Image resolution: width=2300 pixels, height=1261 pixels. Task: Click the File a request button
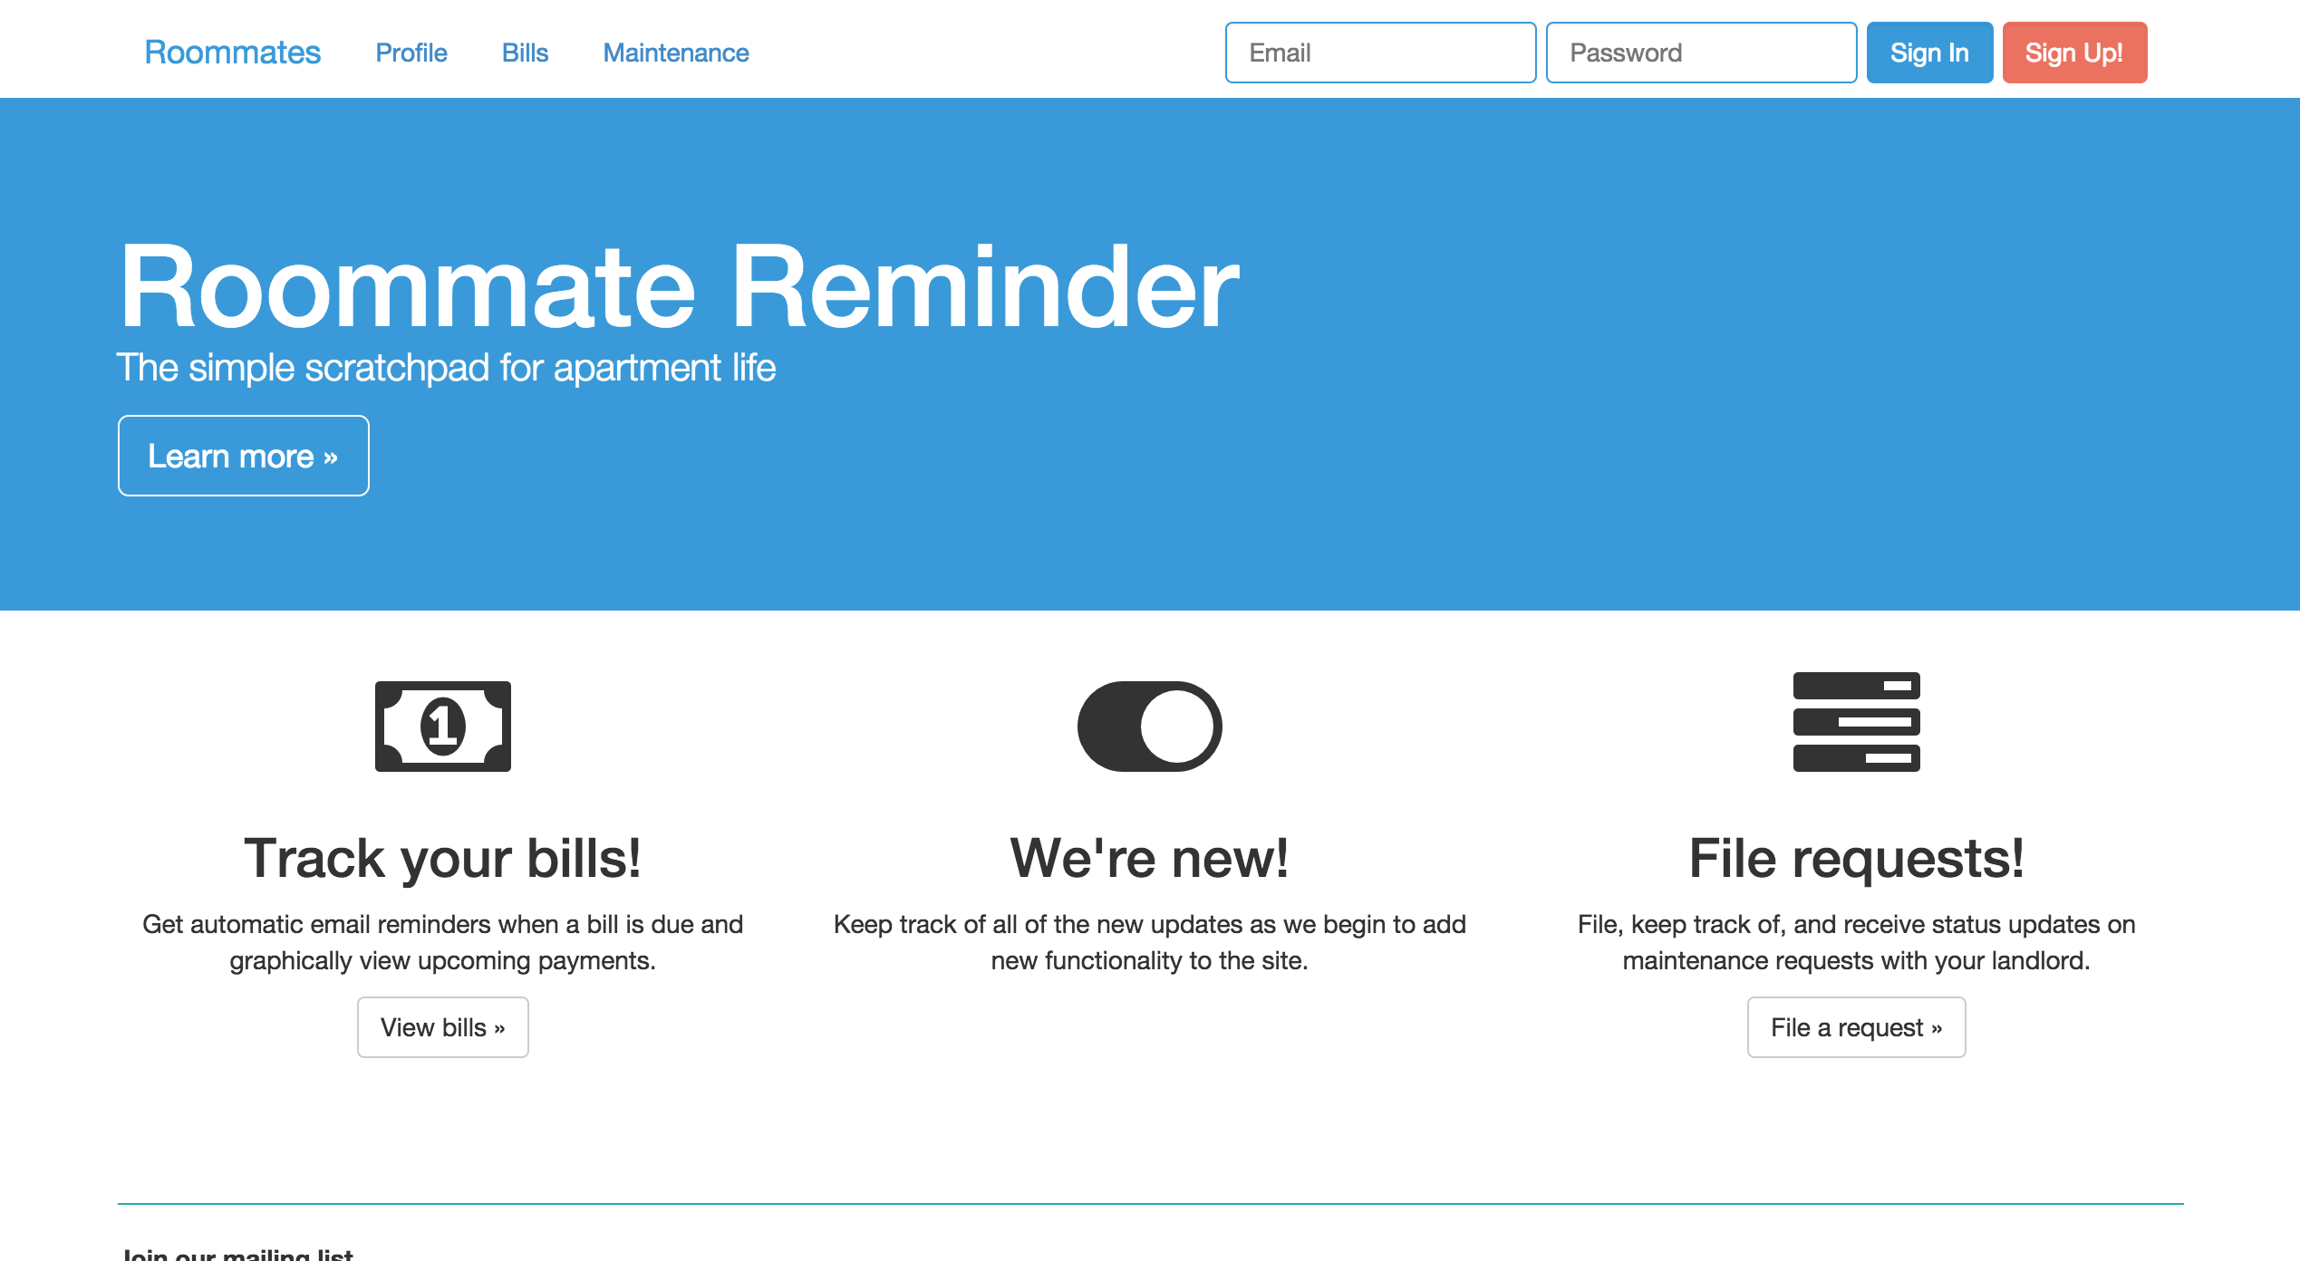(x=1856, y=1026)
